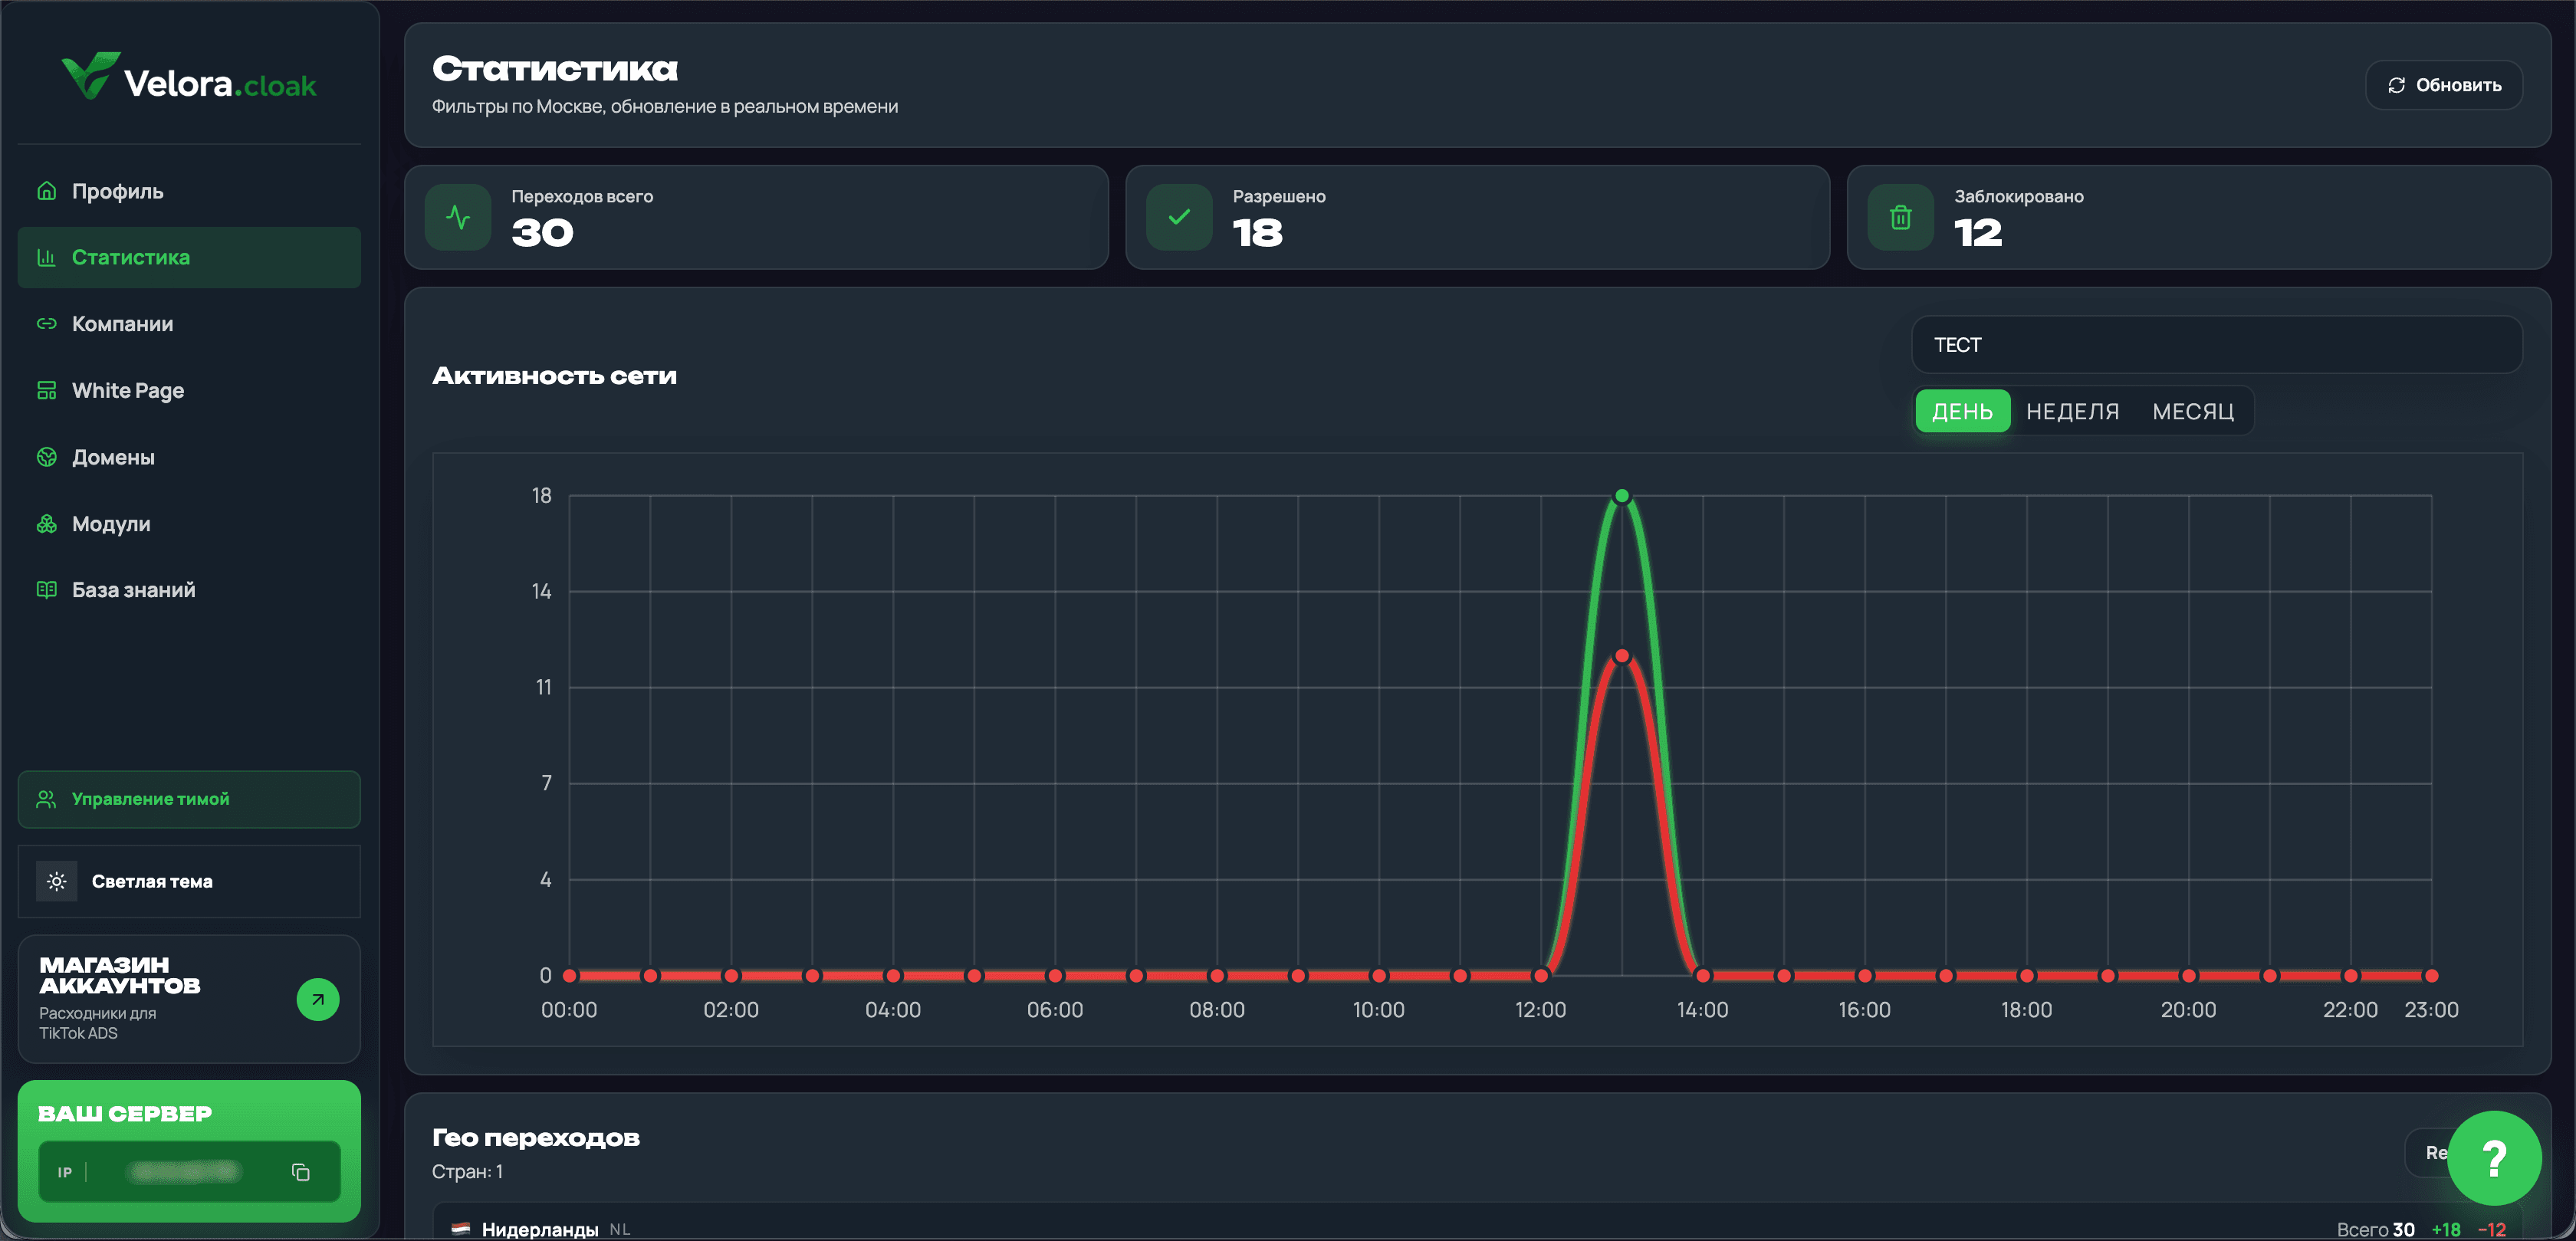Click the green peak point at 13:00
This screenshot has height=1241, width=2576.
(x=1622, y=496)
